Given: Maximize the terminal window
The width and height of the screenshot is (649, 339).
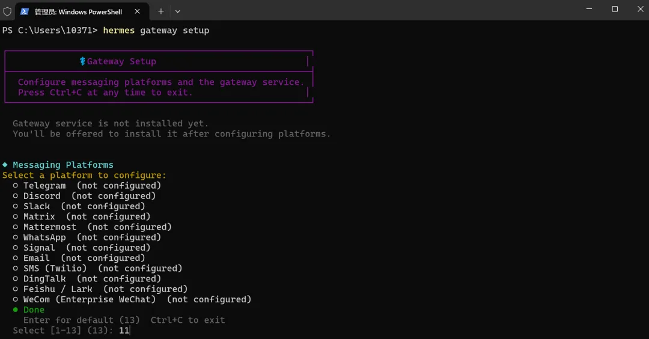Looking at the screenshot, I should point(615,9).
